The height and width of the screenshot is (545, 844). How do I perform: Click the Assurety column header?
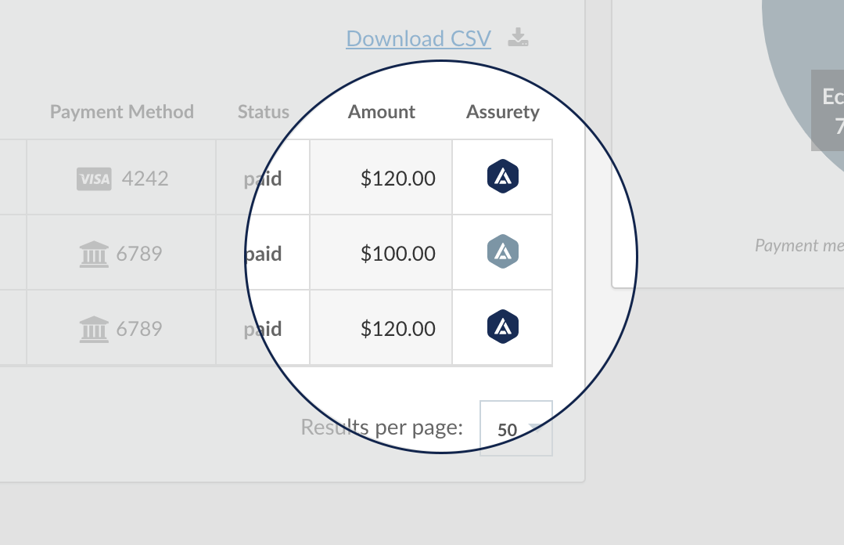tap(503, 112)
